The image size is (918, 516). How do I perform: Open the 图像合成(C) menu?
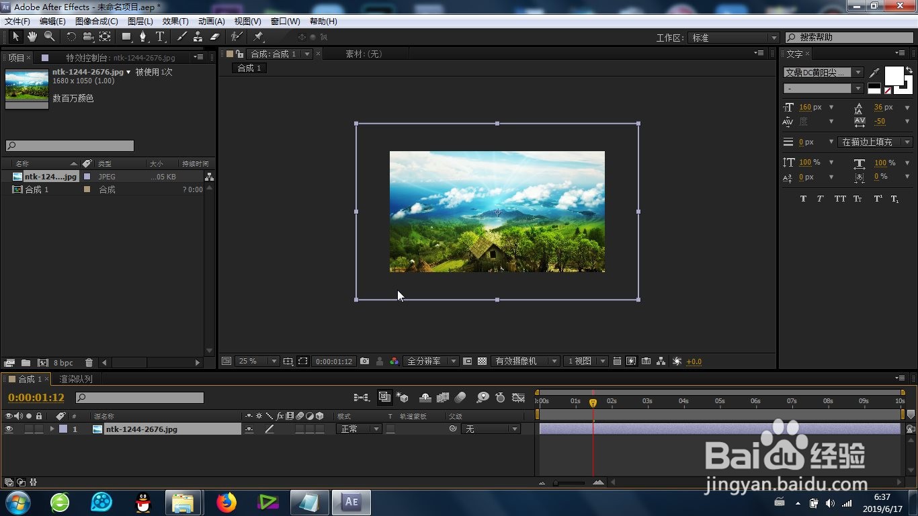coord(96,21)
